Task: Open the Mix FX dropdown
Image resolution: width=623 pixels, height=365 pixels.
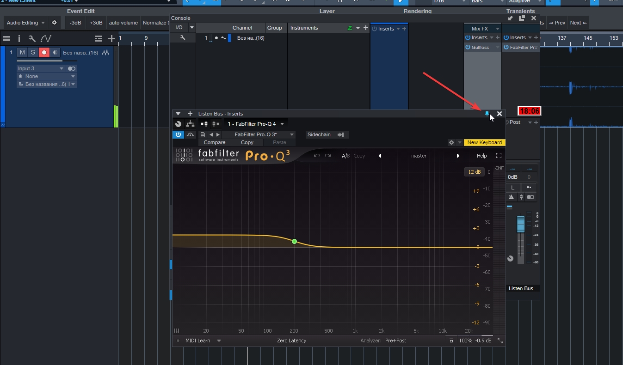Action: [x=483, y=29]
